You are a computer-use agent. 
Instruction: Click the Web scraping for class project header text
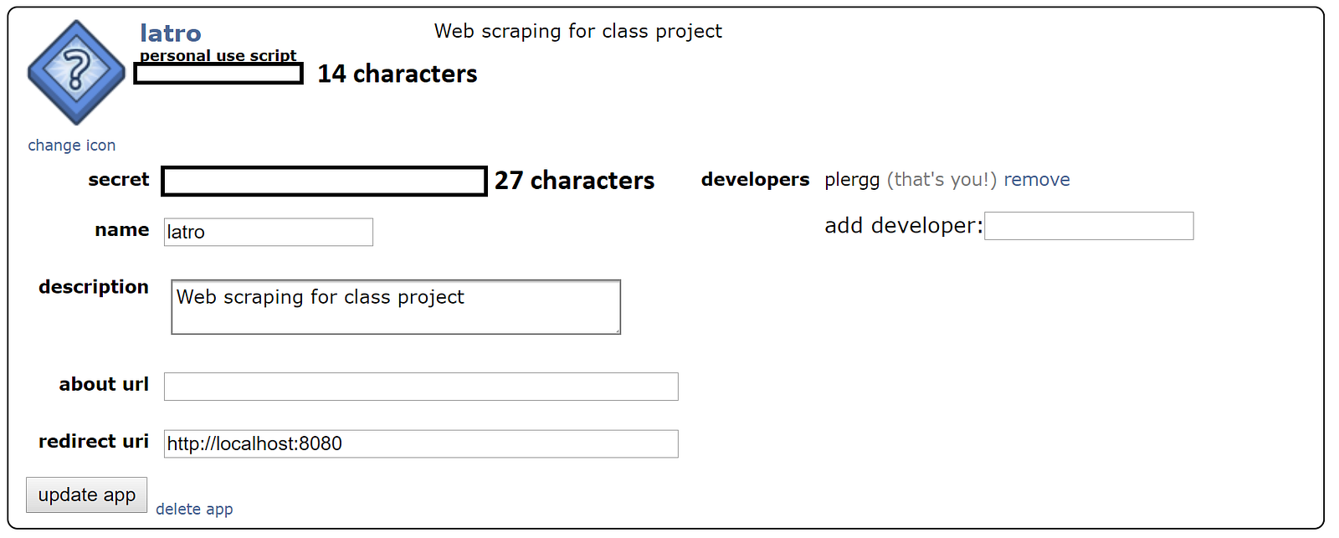pos(578,31)
